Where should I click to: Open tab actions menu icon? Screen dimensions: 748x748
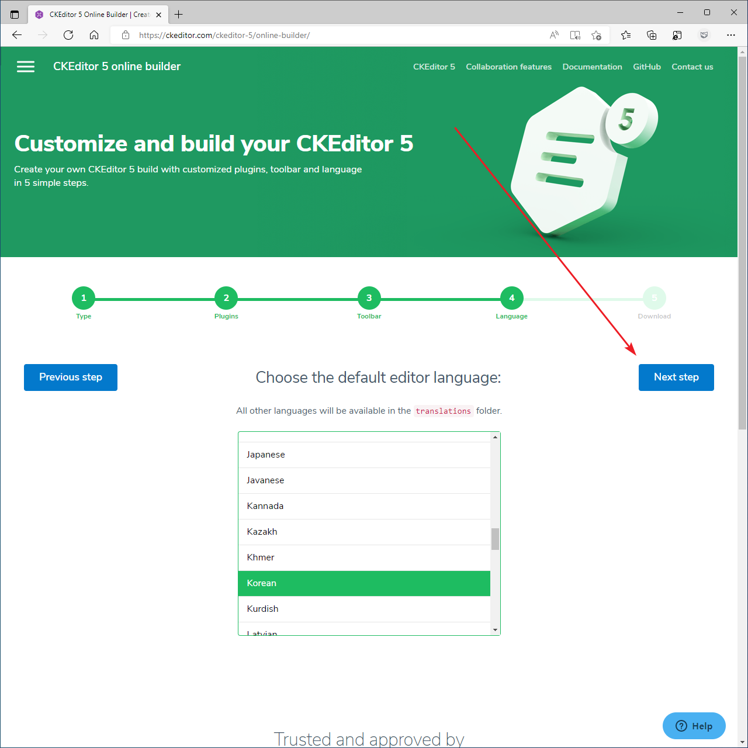pyautogui.click(x=15, y=15)
